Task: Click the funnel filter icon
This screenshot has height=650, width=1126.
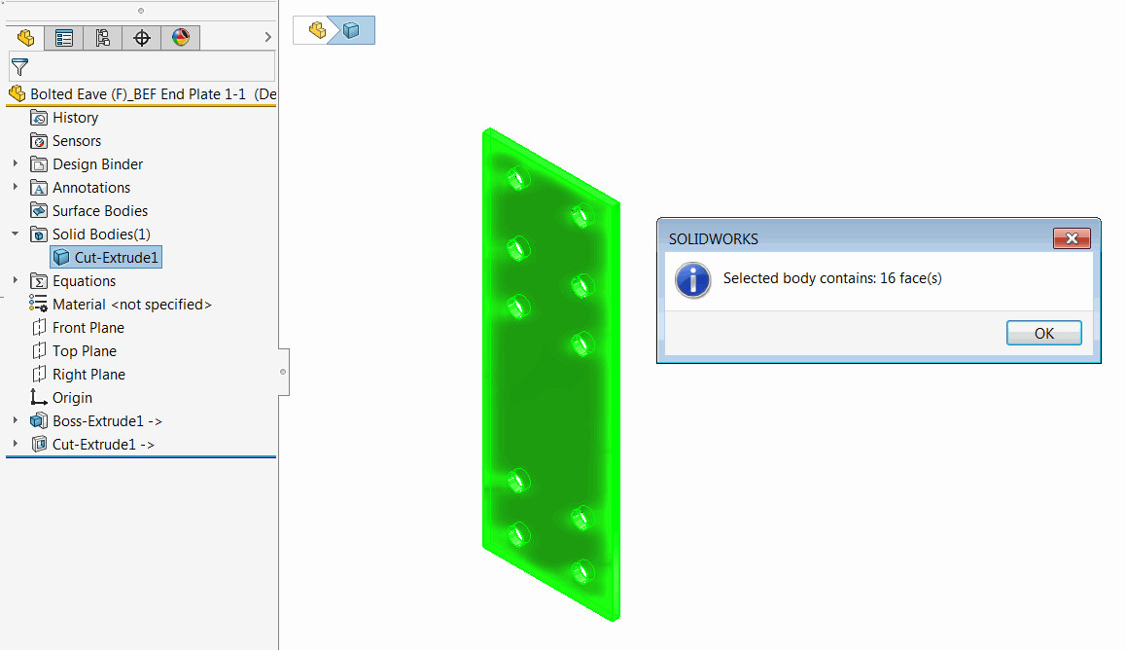Action: 20,67
